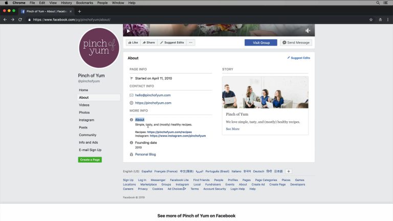The height and width of the screenshot is (221, 393).
Task: Go to Home in page sidebar
Action: pos(83,90)
